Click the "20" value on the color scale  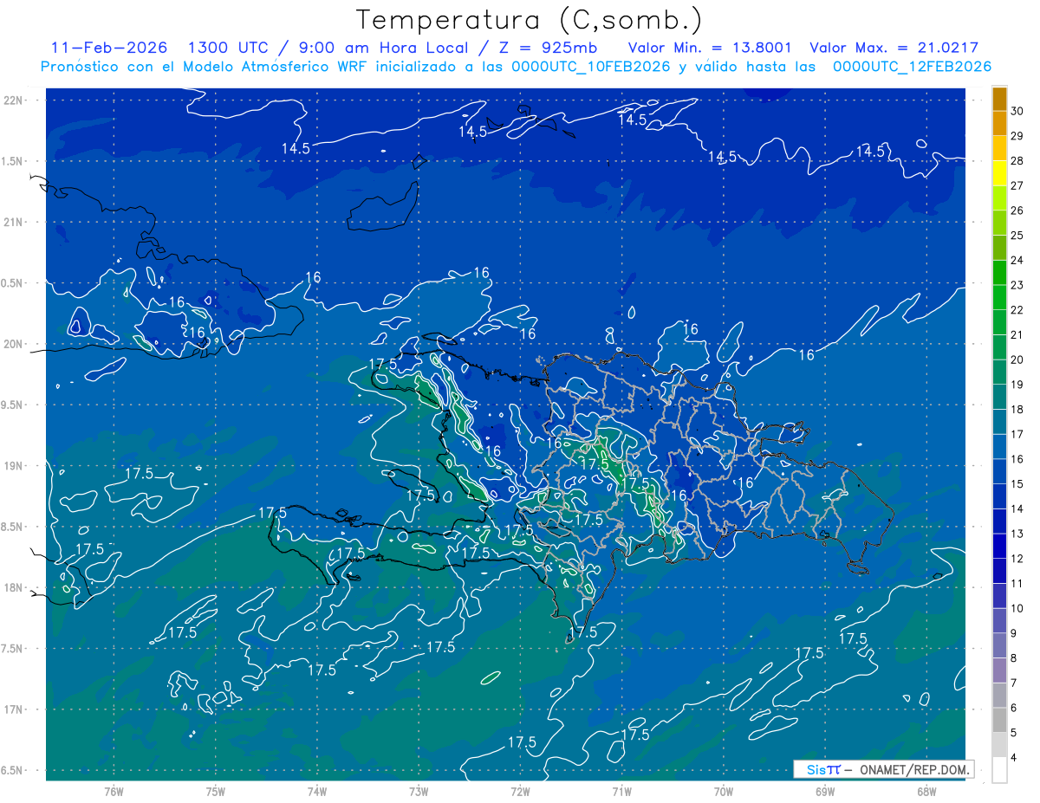pos(1017,359)
